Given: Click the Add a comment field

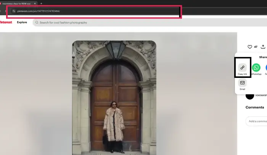Looking at the screenshot, I should 256,121.
